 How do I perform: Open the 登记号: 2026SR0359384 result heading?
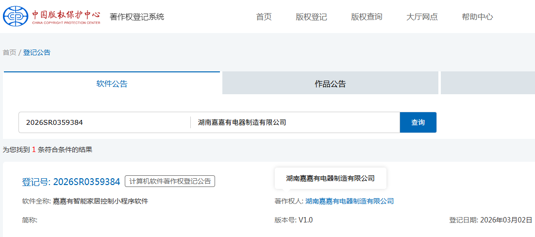[x=71, y=182]
